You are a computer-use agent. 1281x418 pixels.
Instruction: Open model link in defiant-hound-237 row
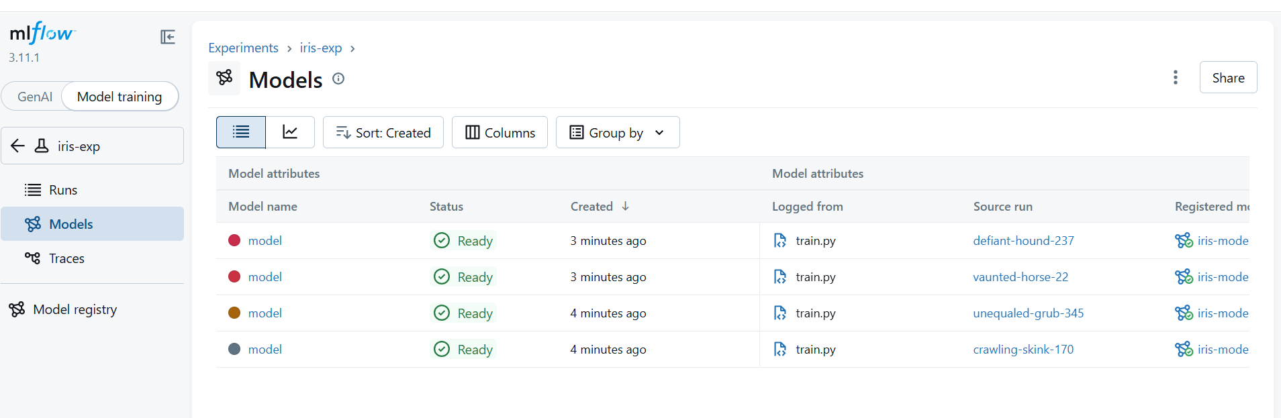[265, 240]
